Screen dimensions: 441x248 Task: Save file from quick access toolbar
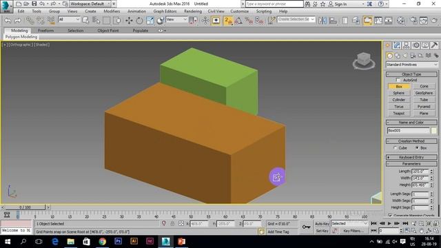click(34, 3)
